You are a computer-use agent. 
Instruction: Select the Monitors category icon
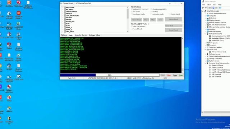[x=208, y=29]
